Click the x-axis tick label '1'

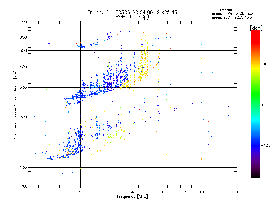pyautogui.click(x=28, y=192)
